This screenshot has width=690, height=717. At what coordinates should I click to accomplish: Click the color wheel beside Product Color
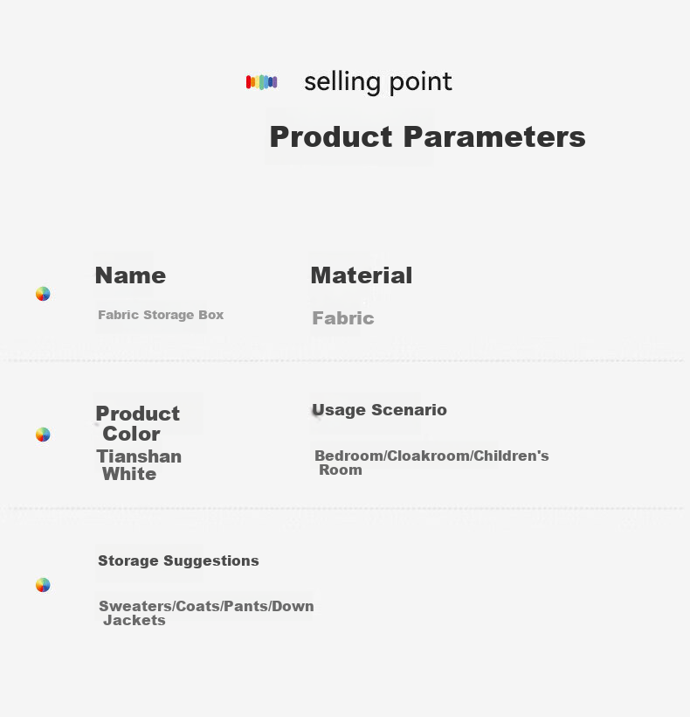tap(43, 435)
